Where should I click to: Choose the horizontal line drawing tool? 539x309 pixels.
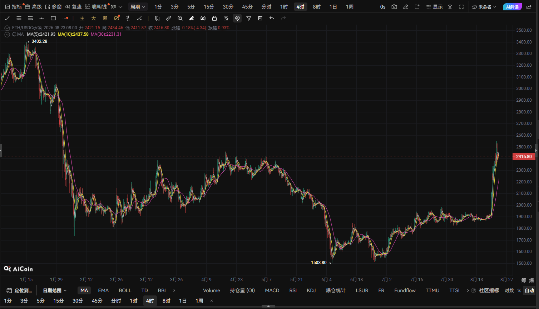point(42,18)
